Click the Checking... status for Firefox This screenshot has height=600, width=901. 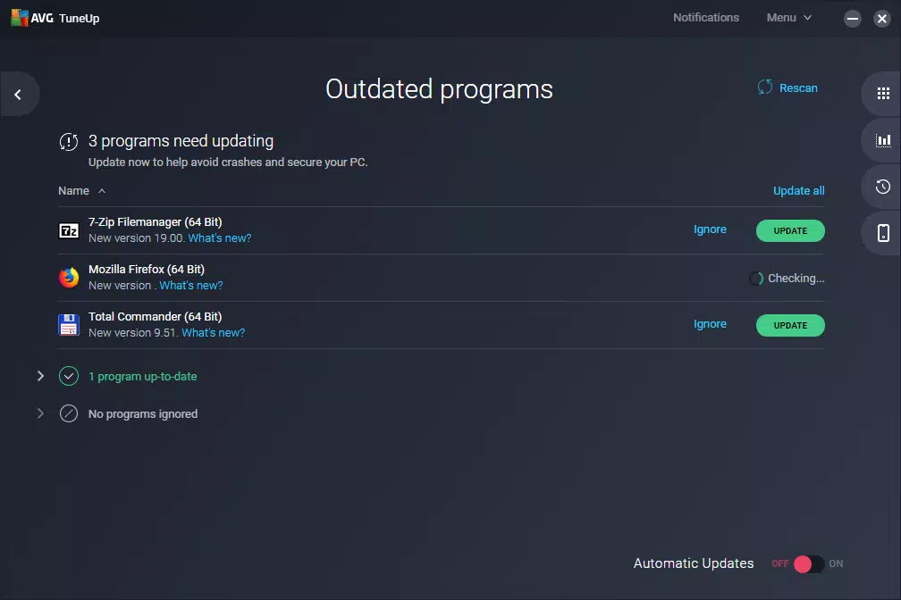(787, 279)
